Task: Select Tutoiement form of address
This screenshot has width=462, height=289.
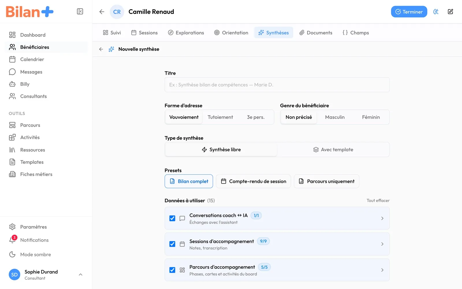Action: point(220,117)
